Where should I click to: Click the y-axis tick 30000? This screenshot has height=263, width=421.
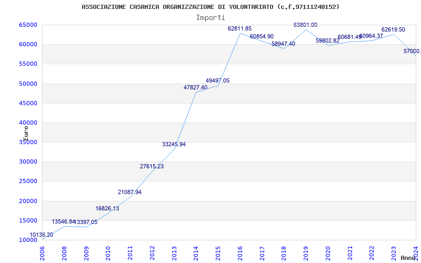coord(28,162)
